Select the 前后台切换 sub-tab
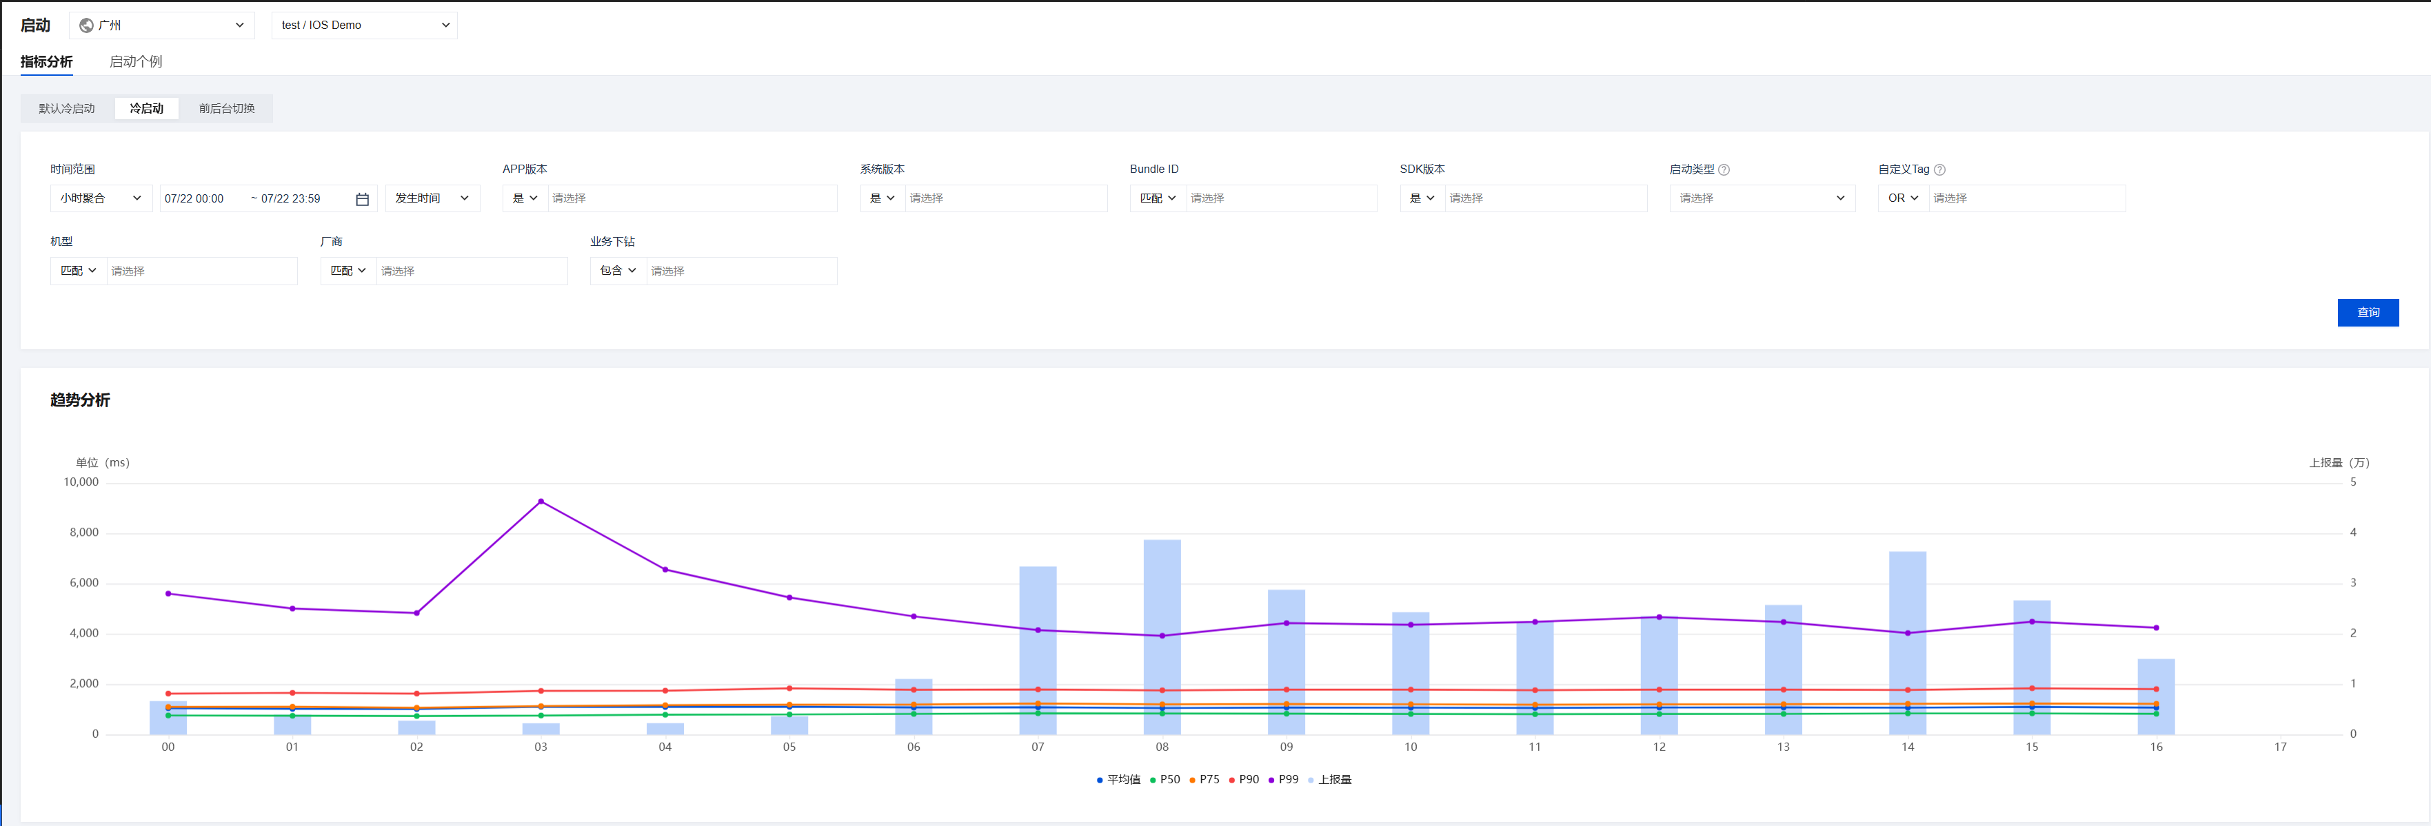2431x826 pixels. pyautogui.click(x=227, y=108)
